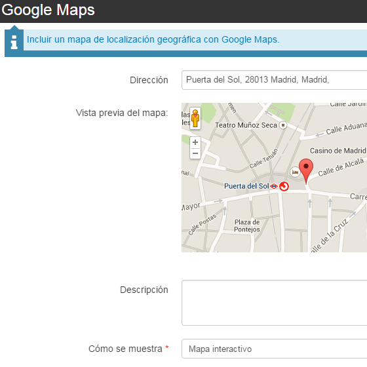Click the Vista previa del mapa label
The height and width of the screenshot is (367, 367).
(122, 113)
